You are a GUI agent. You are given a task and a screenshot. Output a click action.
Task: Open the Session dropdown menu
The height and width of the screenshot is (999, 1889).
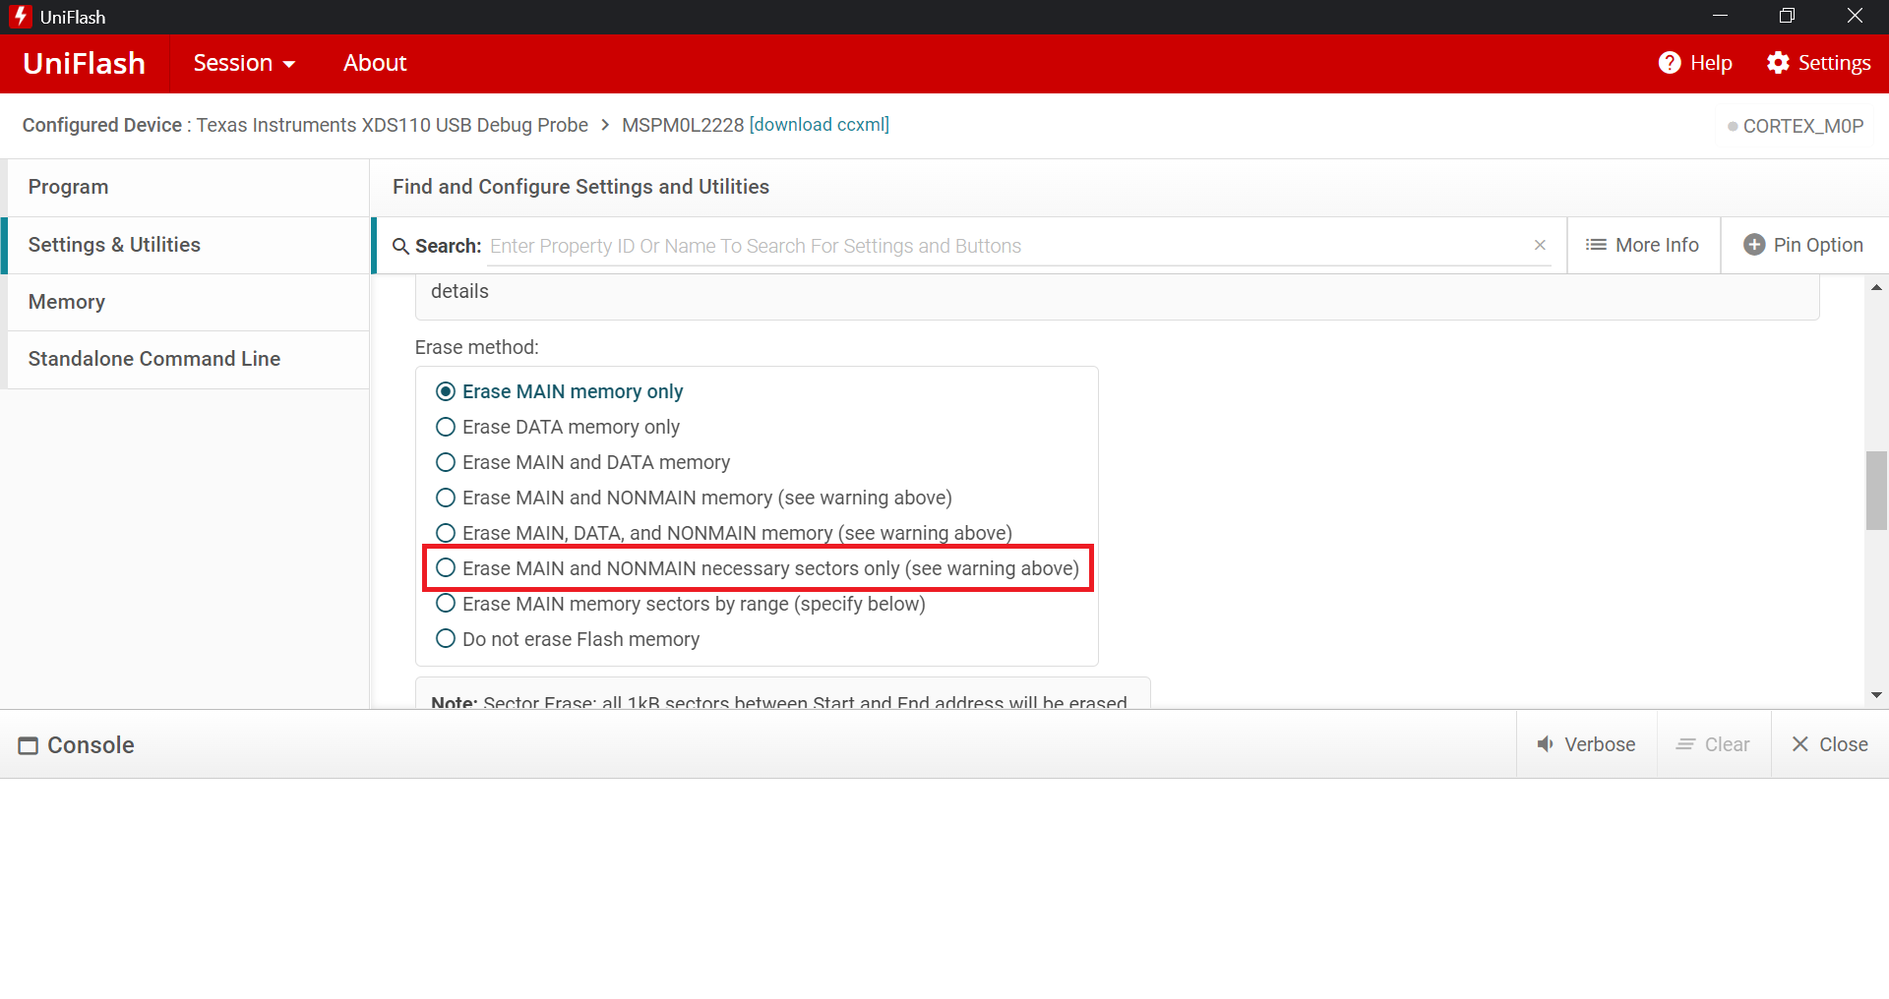click(244, 63)
